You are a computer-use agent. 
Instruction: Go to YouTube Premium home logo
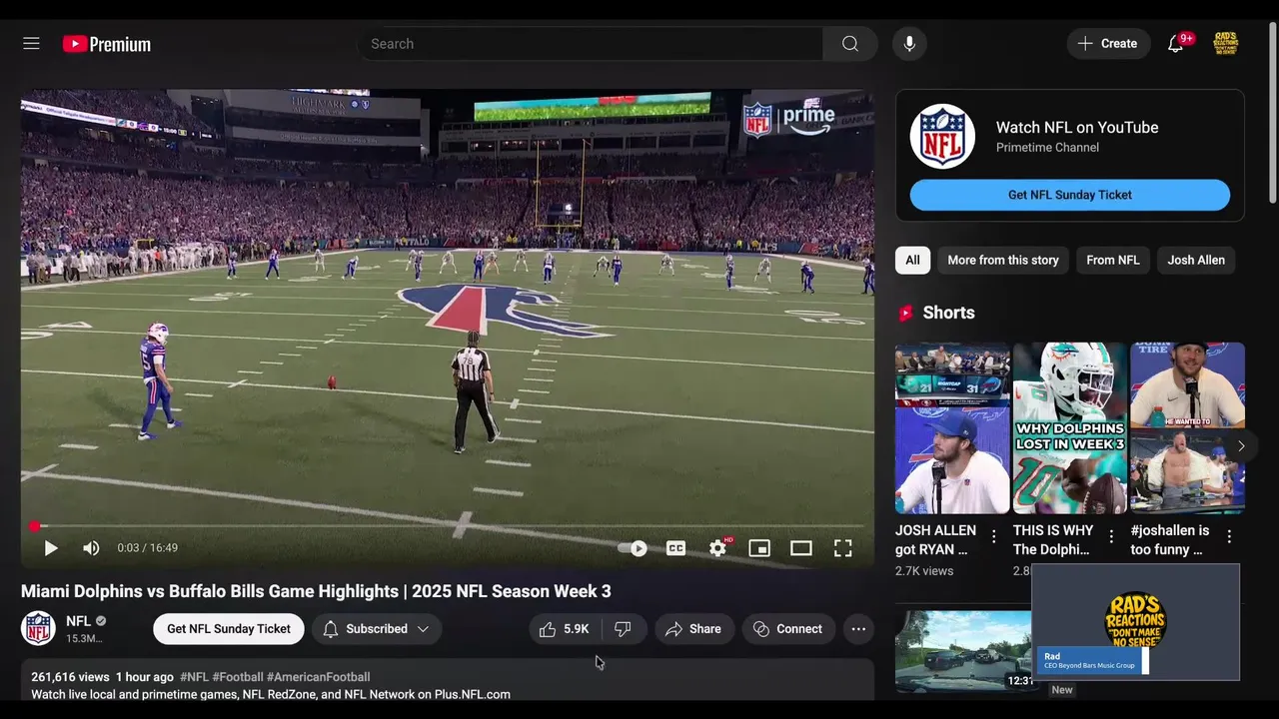[x=107, y=44]
